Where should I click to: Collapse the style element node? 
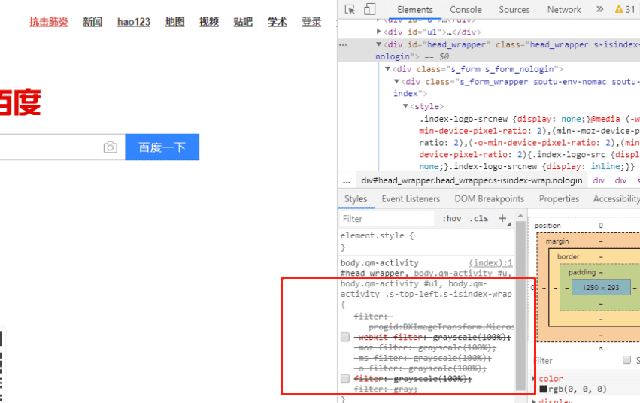(x=405, y=106)
